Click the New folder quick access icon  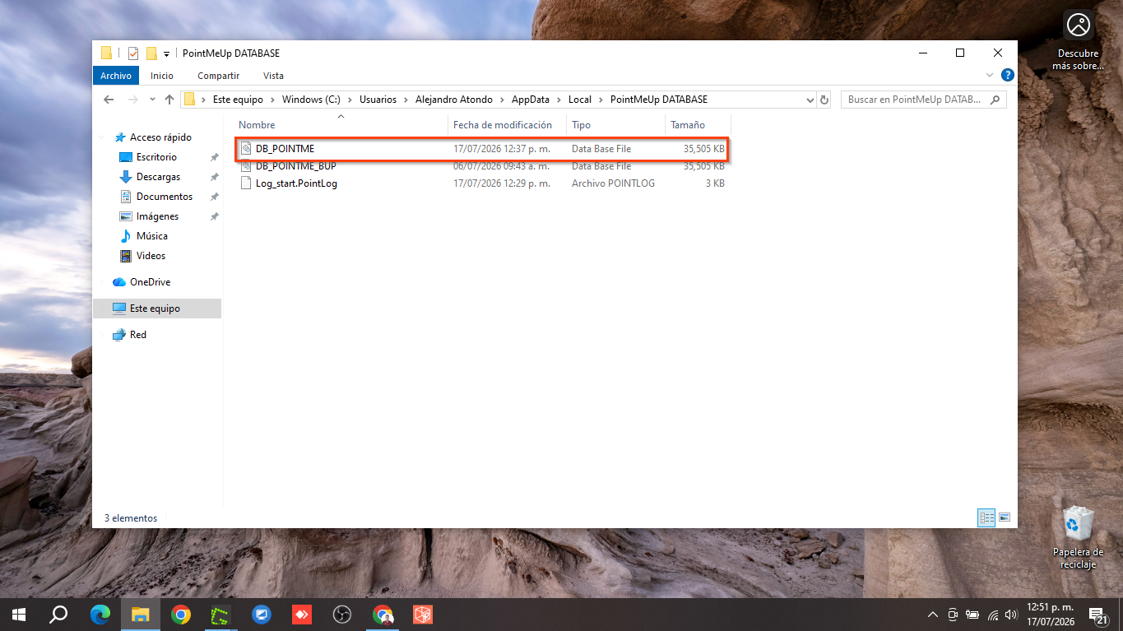(x=151, y=53)
